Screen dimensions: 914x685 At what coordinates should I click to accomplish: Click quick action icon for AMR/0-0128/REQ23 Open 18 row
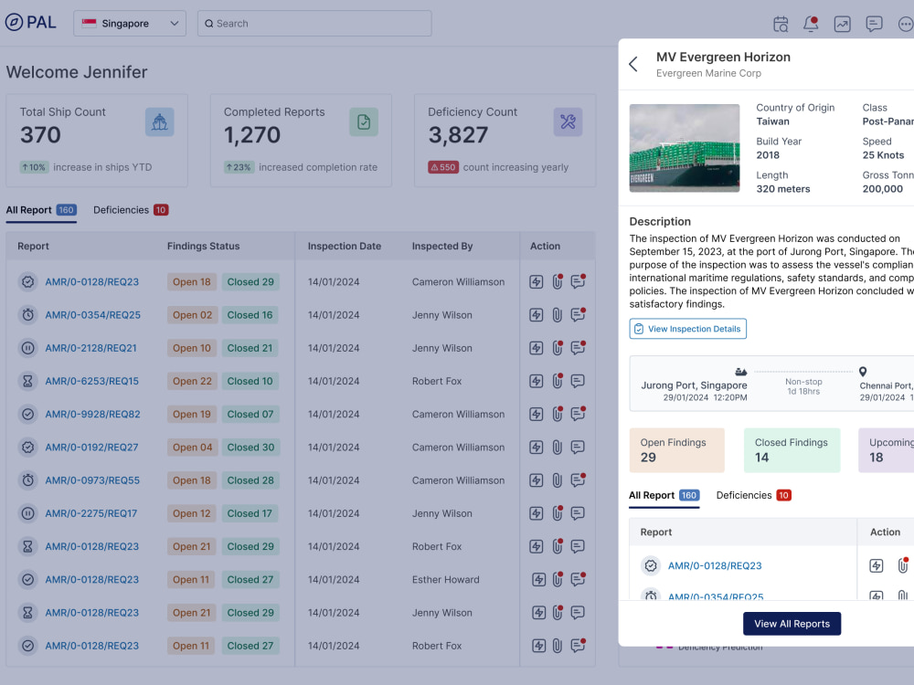[537, 282]
